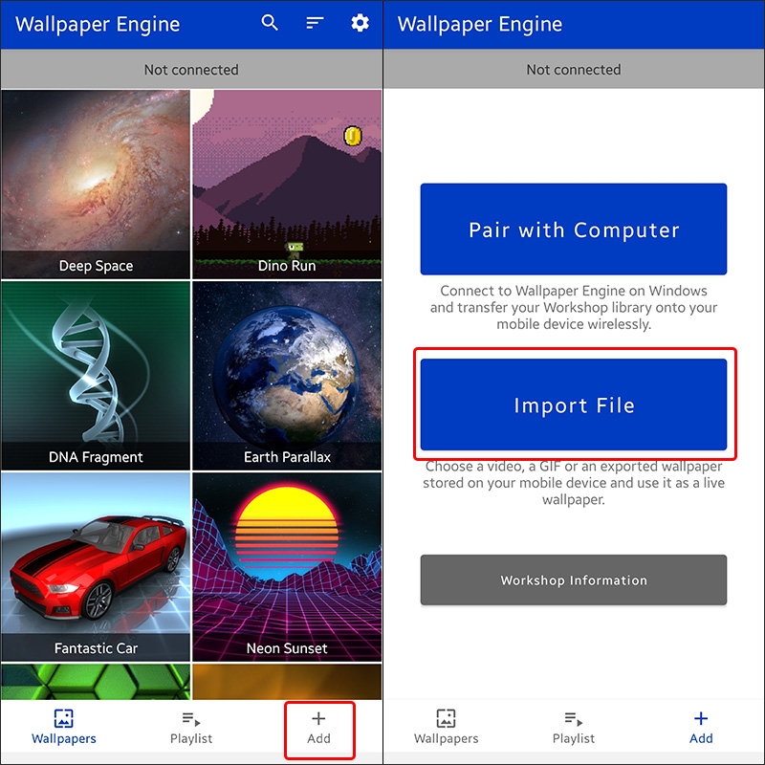Screen dimensions: 765x765
Task: Open Workshop Information
Action: (573, 579)
